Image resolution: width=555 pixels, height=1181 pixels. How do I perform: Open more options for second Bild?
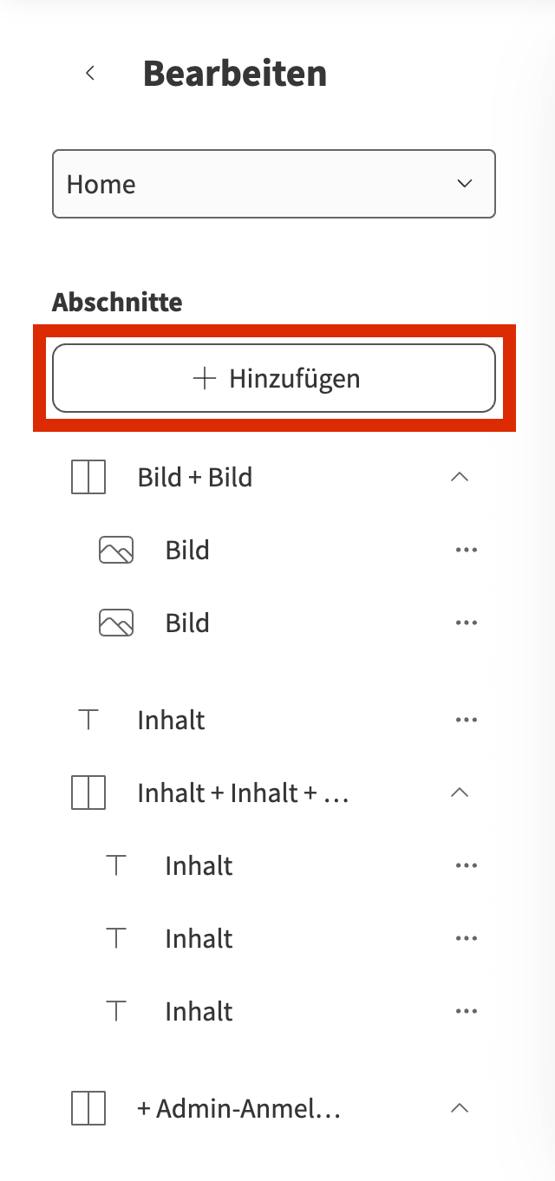(467, 623)
